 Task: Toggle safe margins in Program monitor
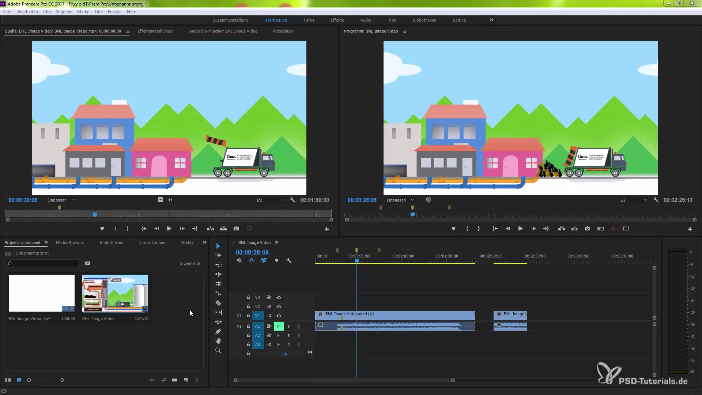coord(626,229)
